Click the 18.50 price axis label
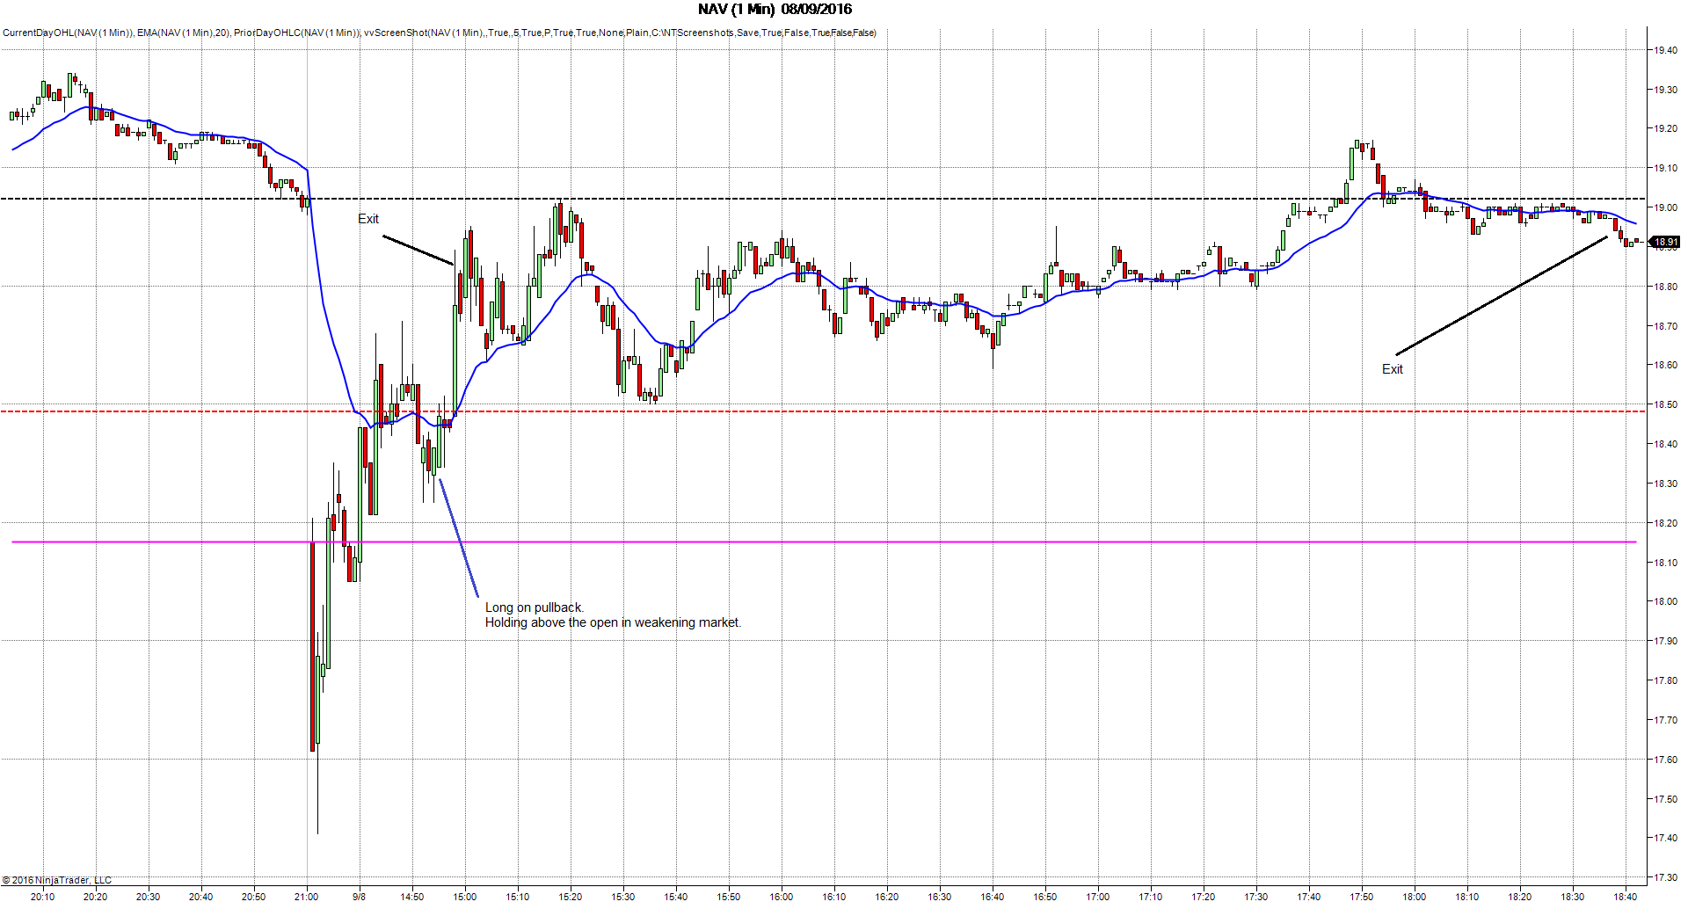The image size is (1688, 909). [1665, 404]
